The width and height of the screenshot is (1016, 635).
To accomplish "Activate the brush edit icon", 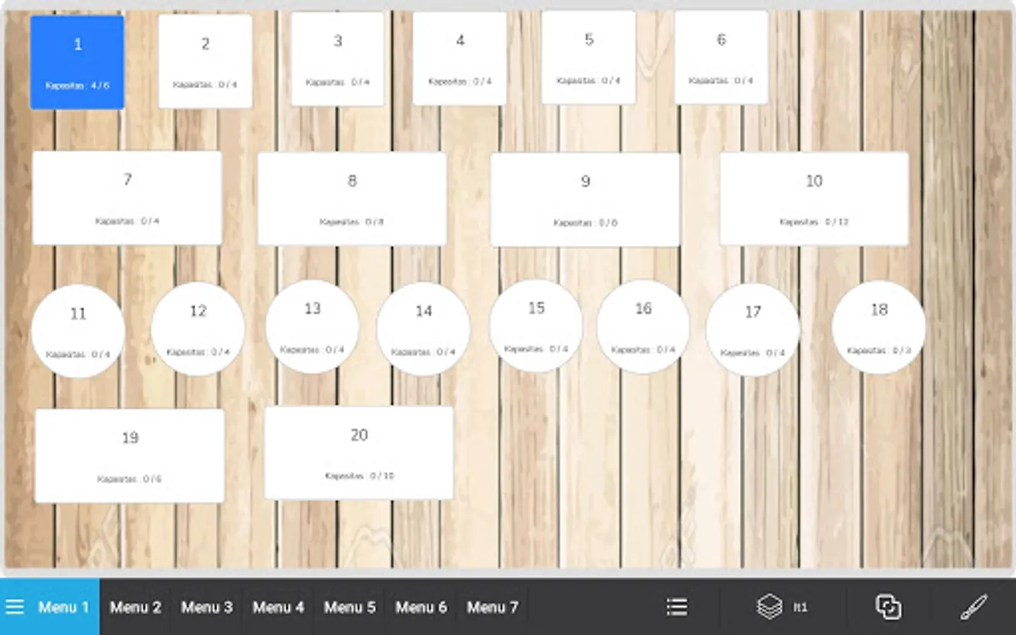I will point(974,607).
